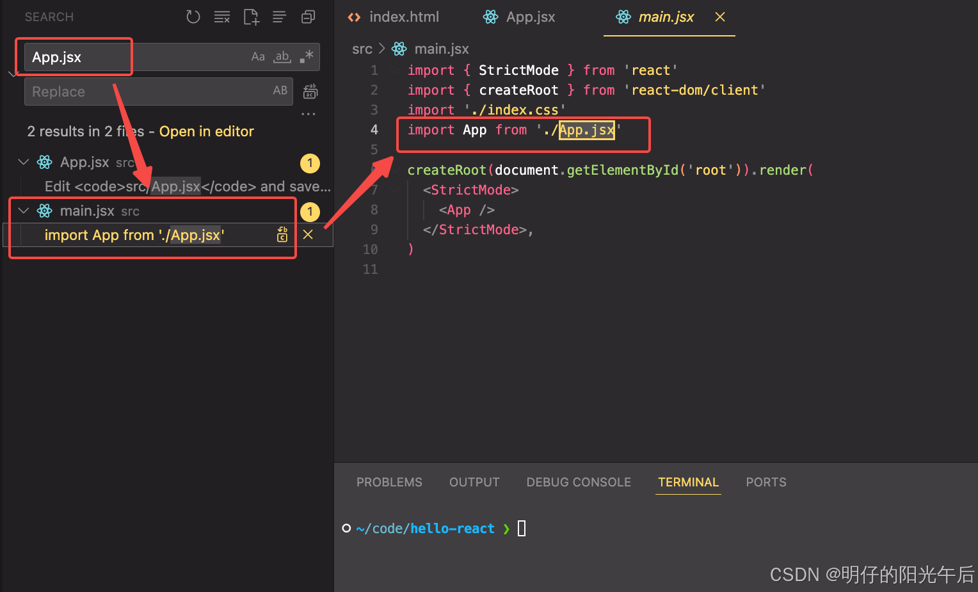The height and width of the screenshot is (592, 978).
Task: Switch to index.html tab
Action: [x=404, y=17]
